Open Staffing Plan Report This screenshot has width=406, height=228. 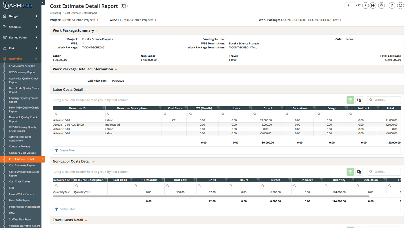click(21, 220)
